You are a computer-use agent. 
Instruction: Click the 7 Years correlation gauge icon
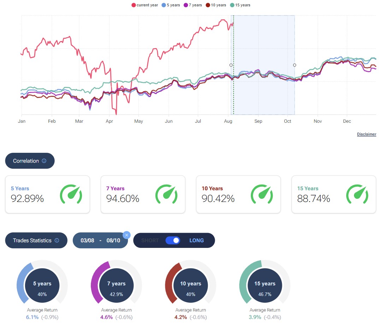(166, 194)
